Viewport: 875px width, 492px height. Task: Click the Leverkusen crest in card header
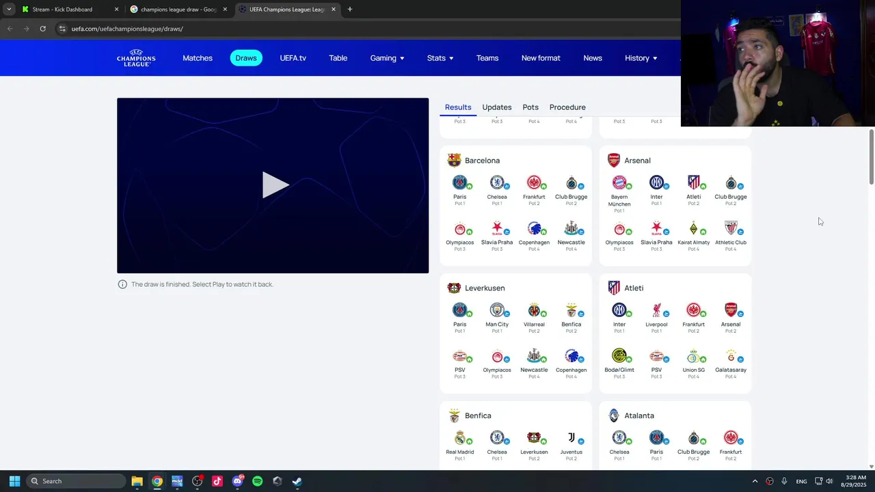click(454, 288)
